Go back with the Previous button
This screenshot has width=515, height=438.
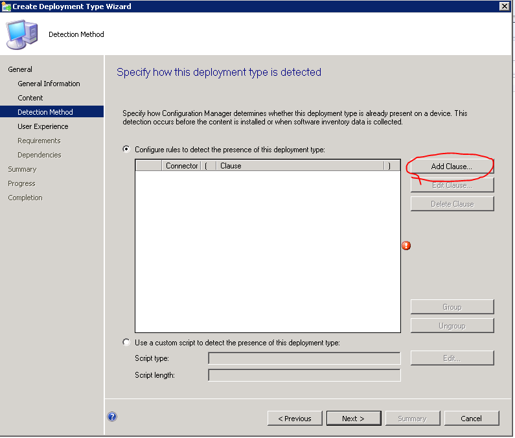294,419
